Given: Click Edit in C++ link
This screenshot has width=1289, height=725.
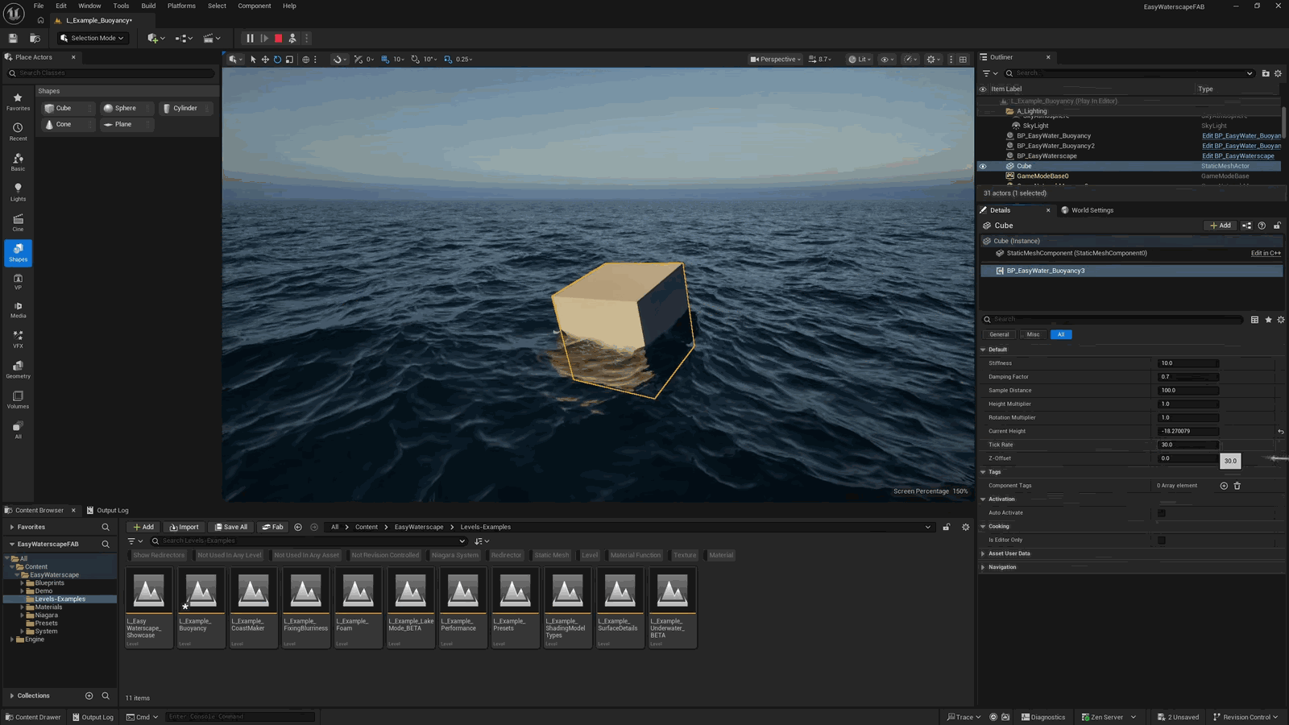Looking at the screenshot, I should [x=1266, y=253].
